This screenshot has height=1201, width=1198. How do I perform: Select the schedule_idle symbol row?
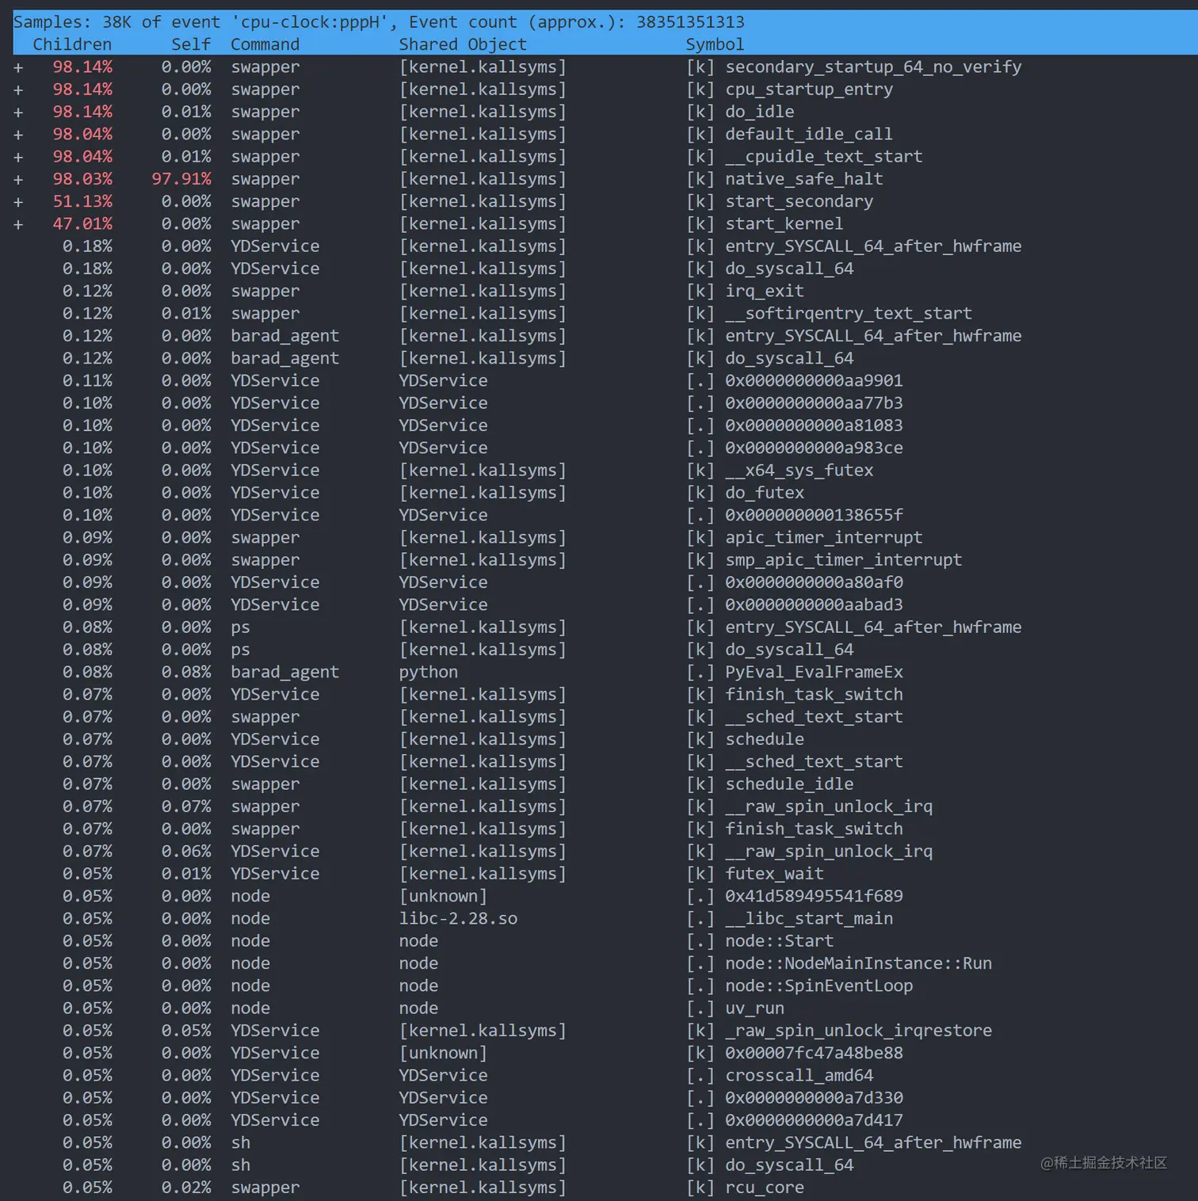789,784
